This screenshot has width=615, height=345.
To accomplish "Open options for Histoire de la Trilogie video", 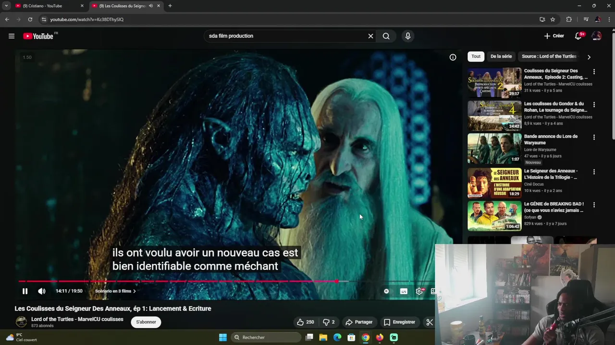I will click(594, 172).
